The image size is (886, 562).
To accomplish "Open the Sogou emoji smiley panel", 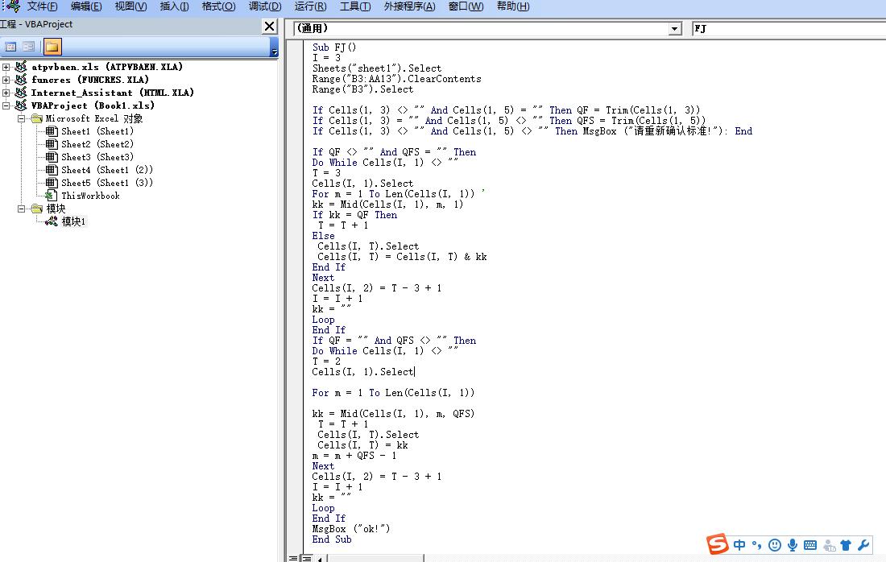I will pyautogui.click(x=775, y=545).
